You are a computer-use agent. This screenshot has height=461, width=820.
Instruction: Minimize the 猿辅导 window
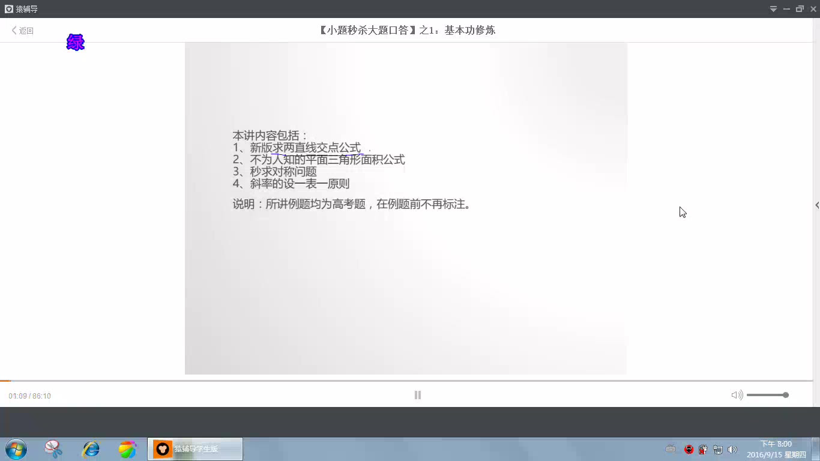[786, 9]
